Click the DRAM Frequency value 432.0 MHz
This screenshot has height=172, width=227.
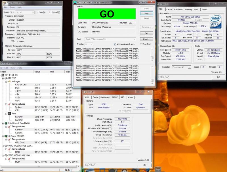(x=122, y=119)
